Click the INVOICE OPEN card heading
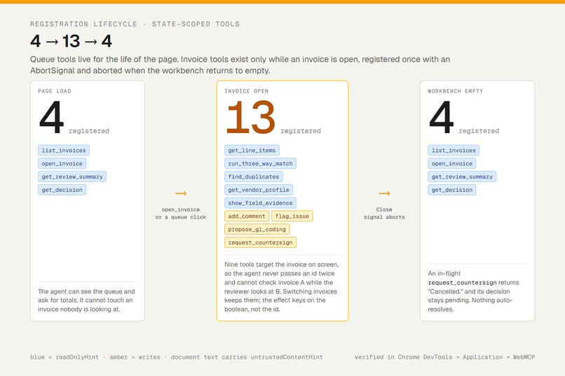 coord(247,91)
